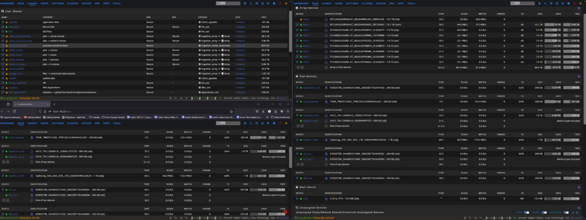Open DASHBOARD tab in Shares window
586x220 pixels.
(x=6, y=4)
